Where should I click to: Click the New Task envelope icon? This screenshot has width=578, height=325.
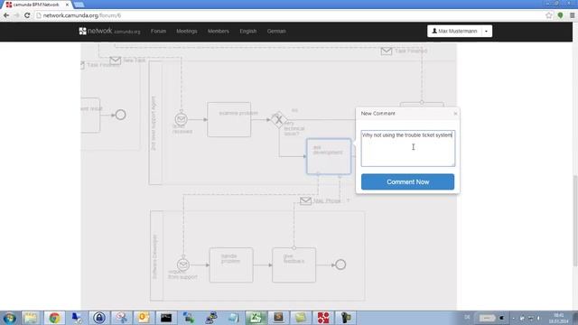[x=115, y=60]
